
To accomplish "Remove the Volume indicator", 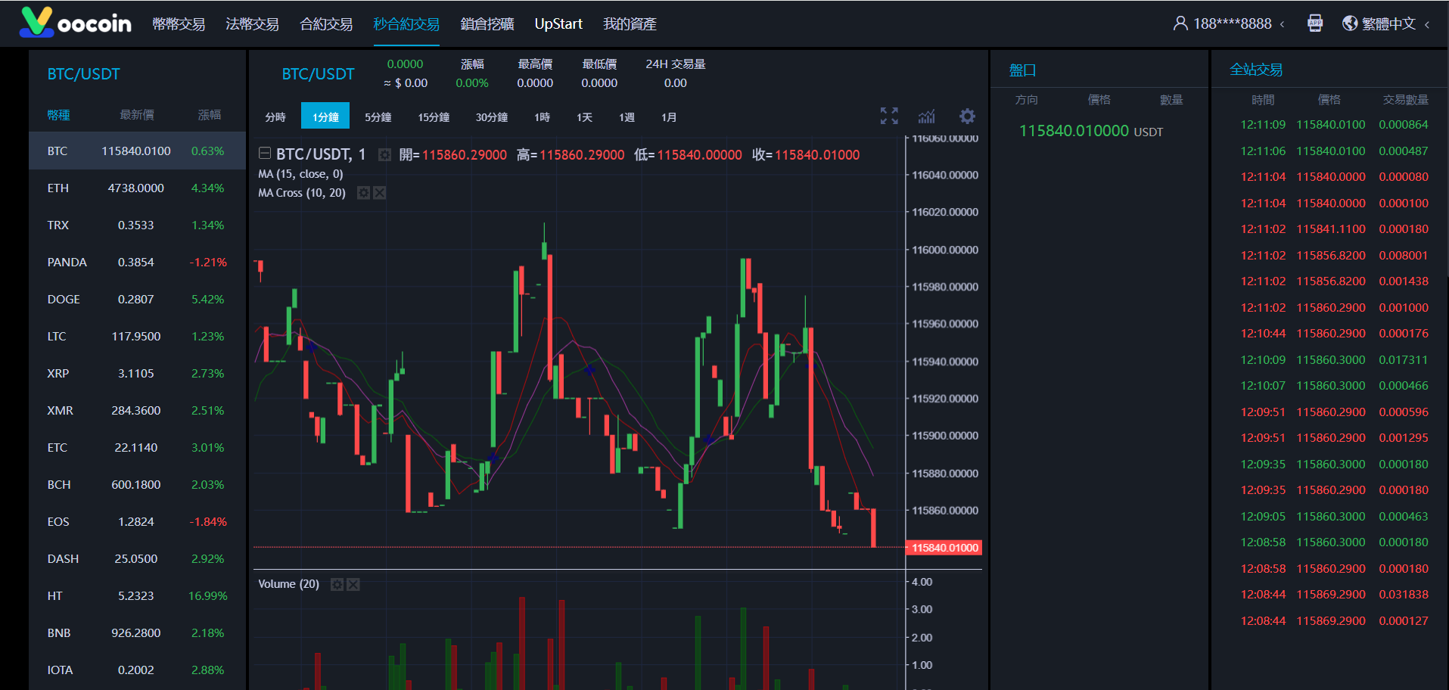I will (x=353, y=584).
